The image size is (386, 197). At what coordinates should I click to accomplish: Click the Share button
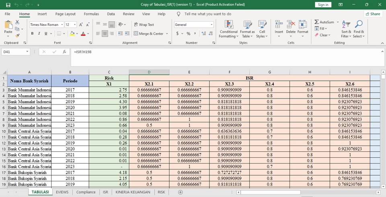coord(373,14)
